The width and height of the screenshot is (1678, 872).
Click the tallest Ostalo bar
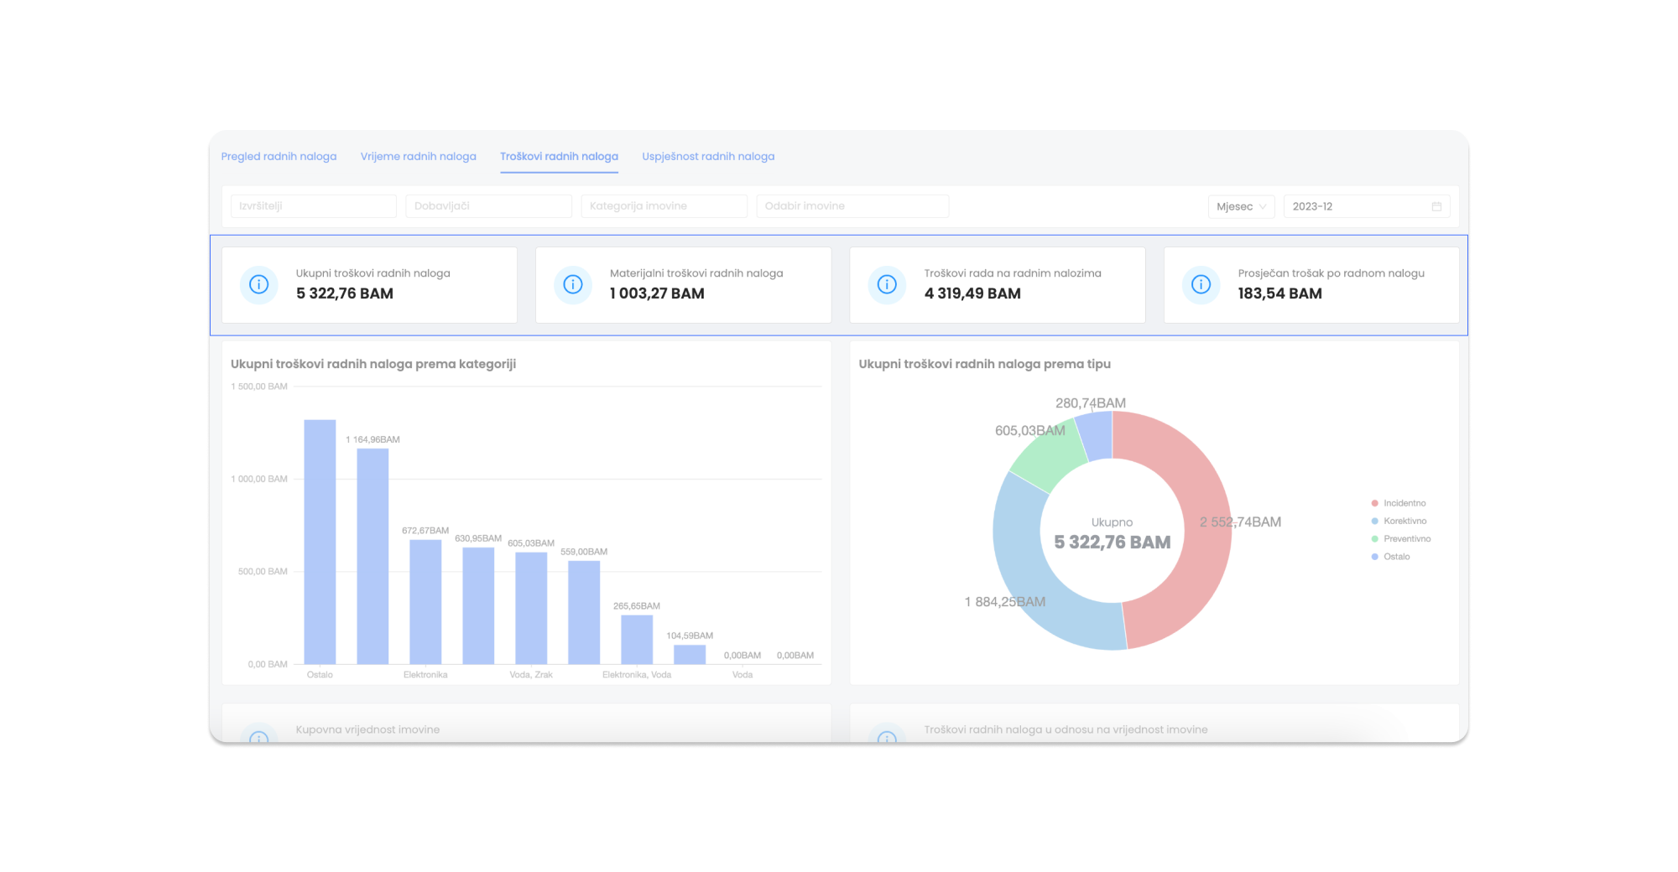point(320,542)
